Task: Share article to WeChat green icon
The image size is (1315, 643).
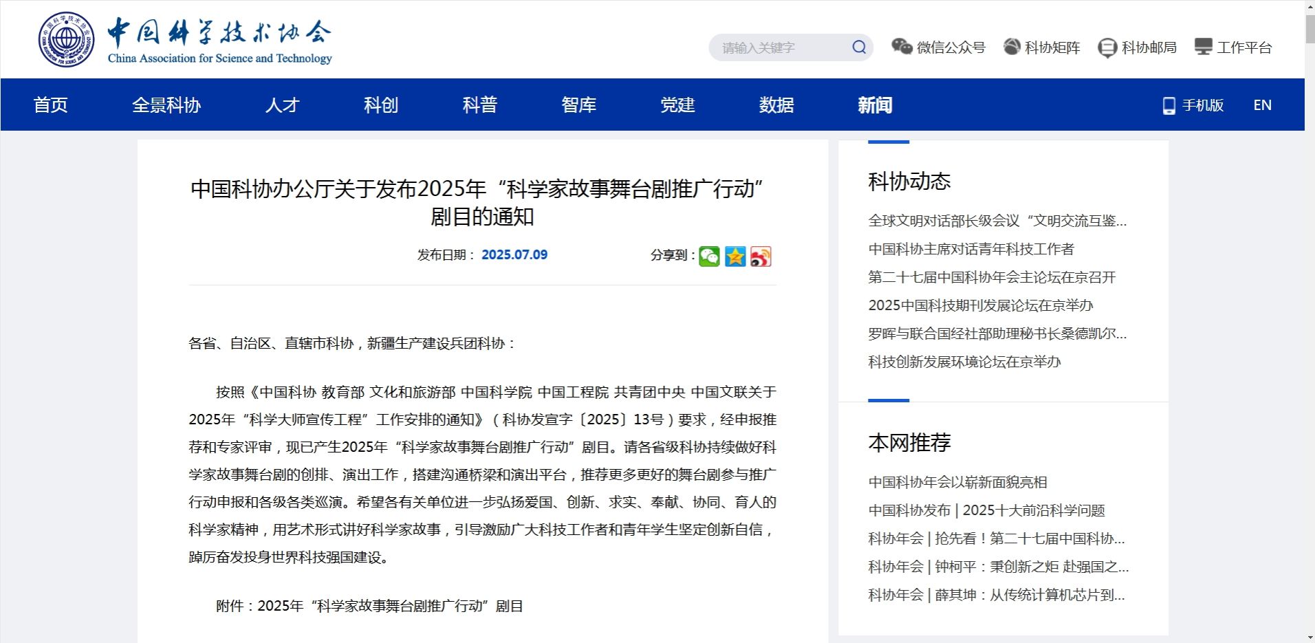Action: coord(709,256)
